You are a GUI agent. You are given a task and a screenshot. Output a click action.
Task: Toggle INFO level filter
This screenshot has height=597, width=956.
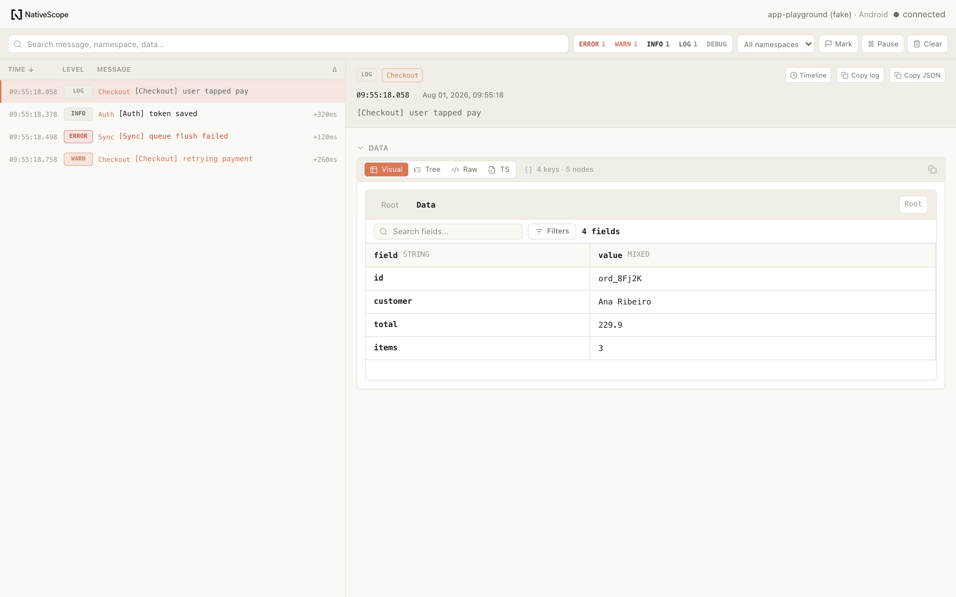pos(658,44)
